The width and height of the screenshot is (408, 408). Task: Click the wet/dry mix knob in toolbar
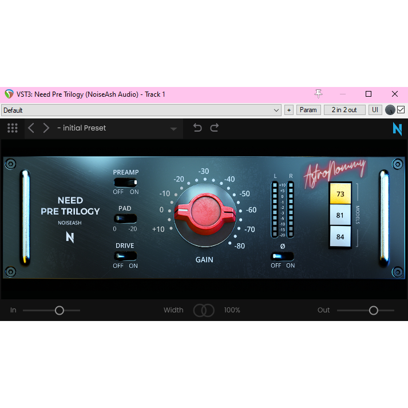(390, 110)
